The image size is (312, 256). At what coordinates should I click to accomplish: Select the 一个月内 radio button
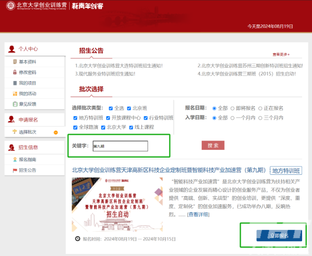click(232, 118)
